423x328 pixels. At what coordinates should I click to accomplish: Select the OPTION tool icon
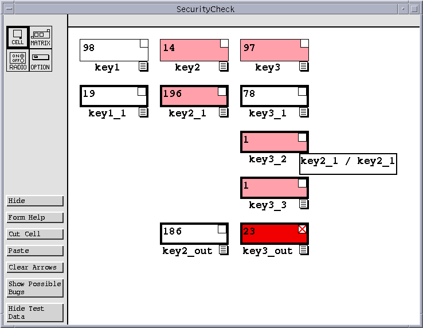pyautogui.click(x=40, y=60)
